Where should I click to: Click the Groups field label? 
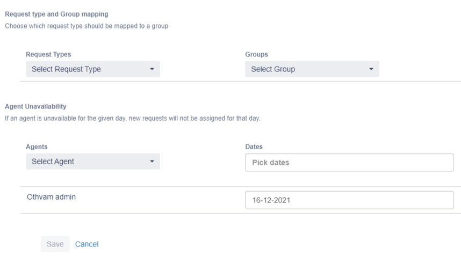256,54
